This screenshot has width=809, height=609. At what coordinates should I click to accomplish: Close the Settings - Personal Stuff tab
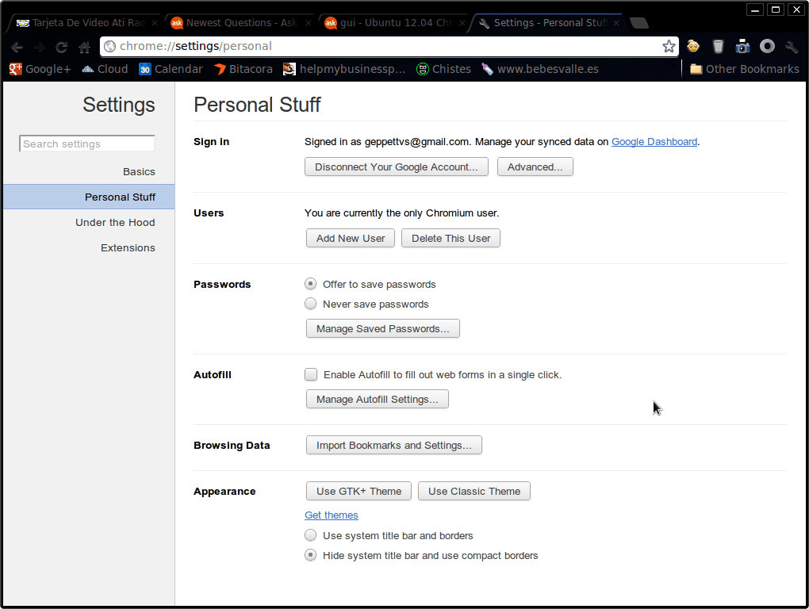(x=616, y=23)
